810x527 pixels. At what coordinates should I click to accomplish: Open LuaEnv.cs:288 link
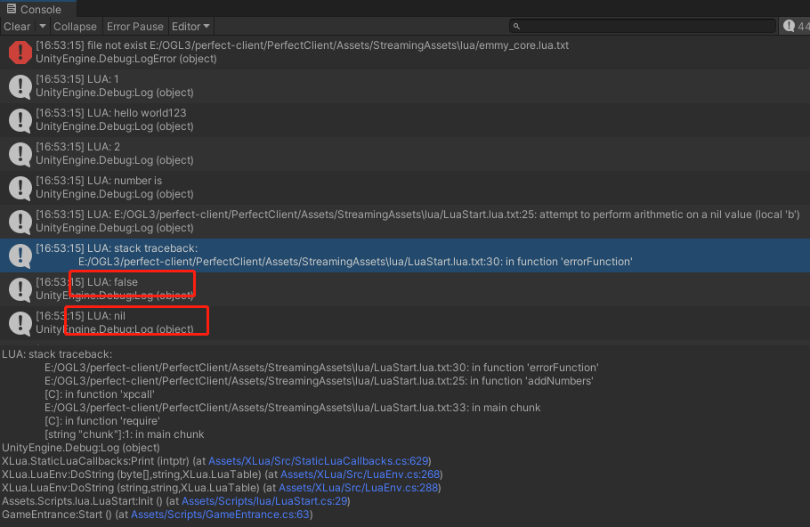click(x=359, y=488)
